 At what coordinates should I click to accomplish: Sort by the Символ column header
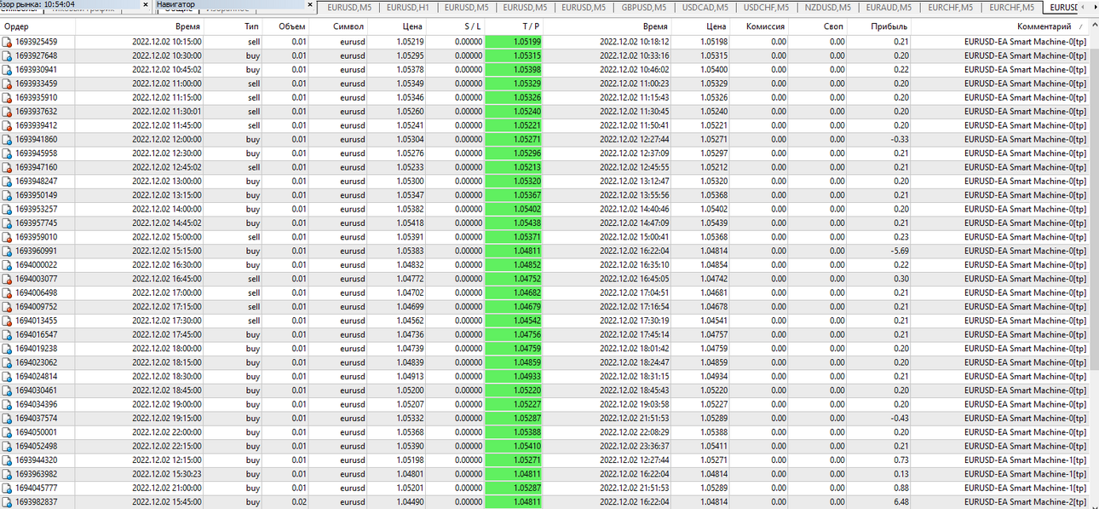coord(348,26)
